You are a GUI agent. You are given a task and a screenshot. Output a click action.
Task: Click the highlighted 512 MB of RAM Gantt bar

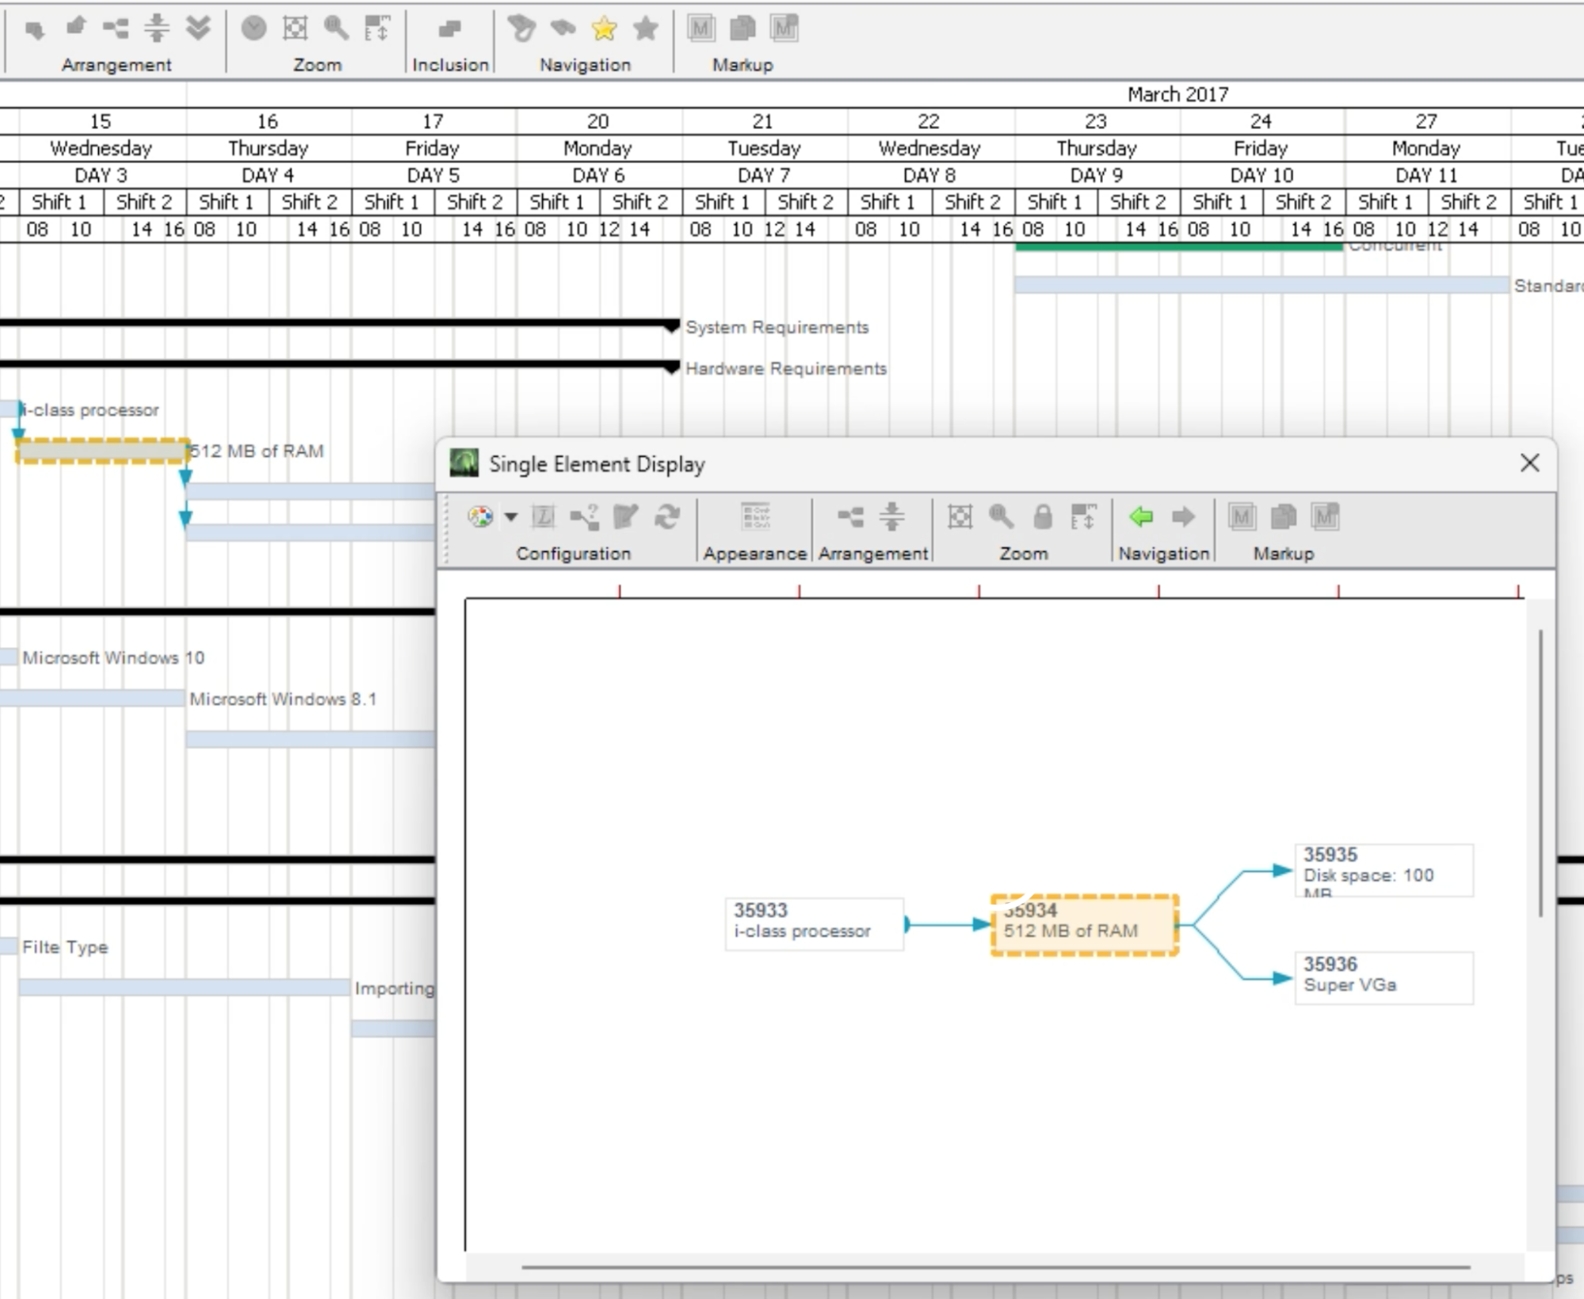tap(101, 451)
